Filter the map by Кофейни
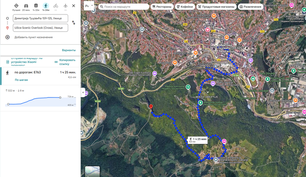 coord(184,7)
